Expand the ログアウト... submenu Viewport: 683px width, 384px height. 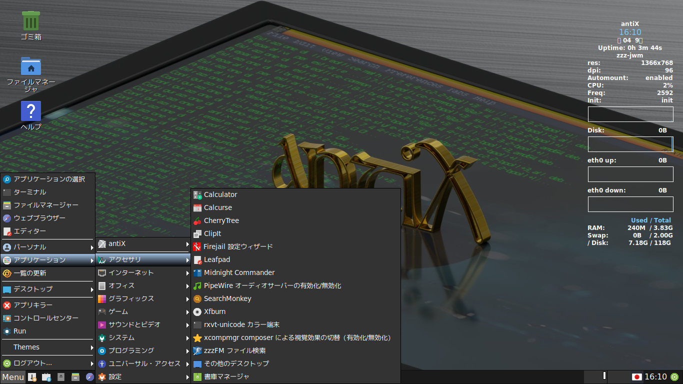tap(48, 363)
